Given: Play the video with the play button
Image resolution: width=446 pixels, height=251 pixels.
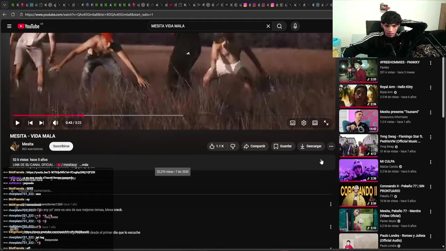Looking at the screenshot, I should [17, 123].
